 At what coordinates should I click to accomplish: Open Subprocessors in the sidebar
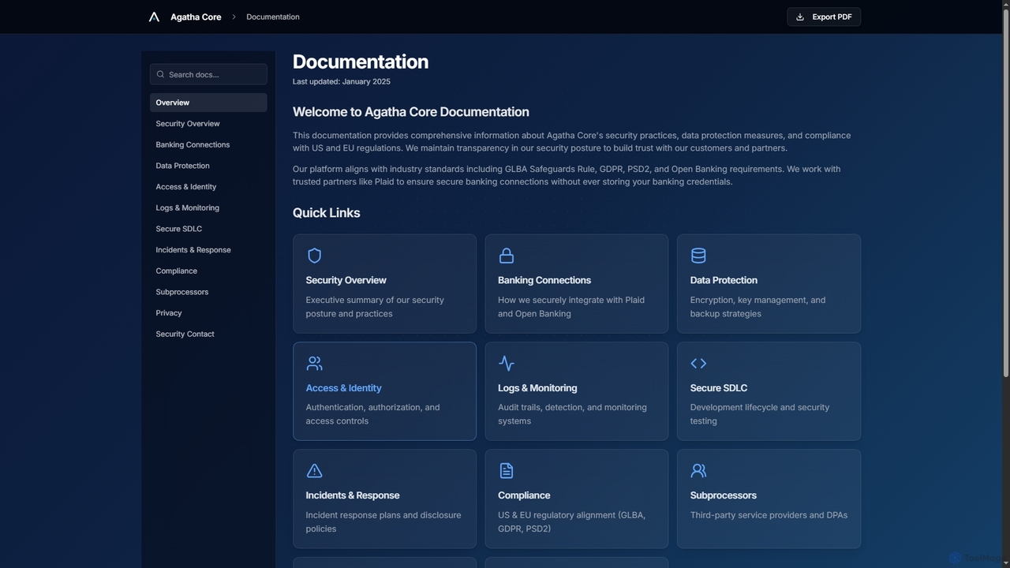click(208, 292)
